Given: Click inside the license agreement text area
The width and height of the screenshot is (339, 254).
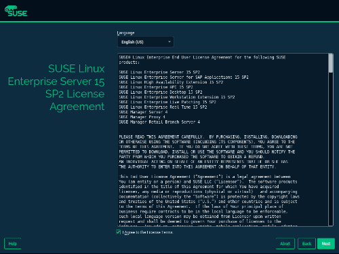Looking at the screenshot, I should (223, 140).
